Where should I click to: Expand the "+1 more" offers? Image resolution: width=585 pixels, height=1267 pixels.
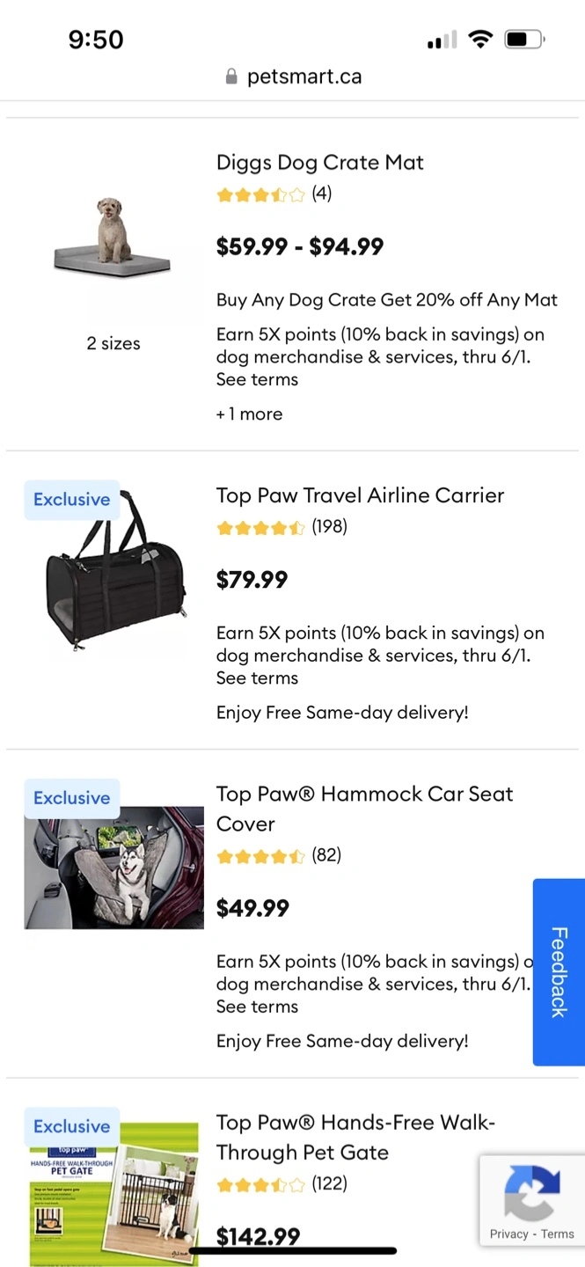(x=250, y=414)
